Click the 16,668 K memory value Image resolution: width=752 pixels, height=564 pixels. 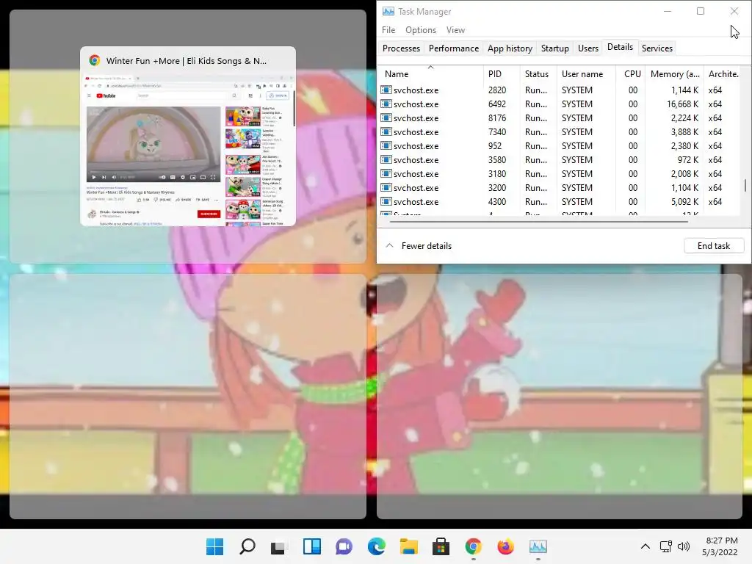tap(682, 104)
